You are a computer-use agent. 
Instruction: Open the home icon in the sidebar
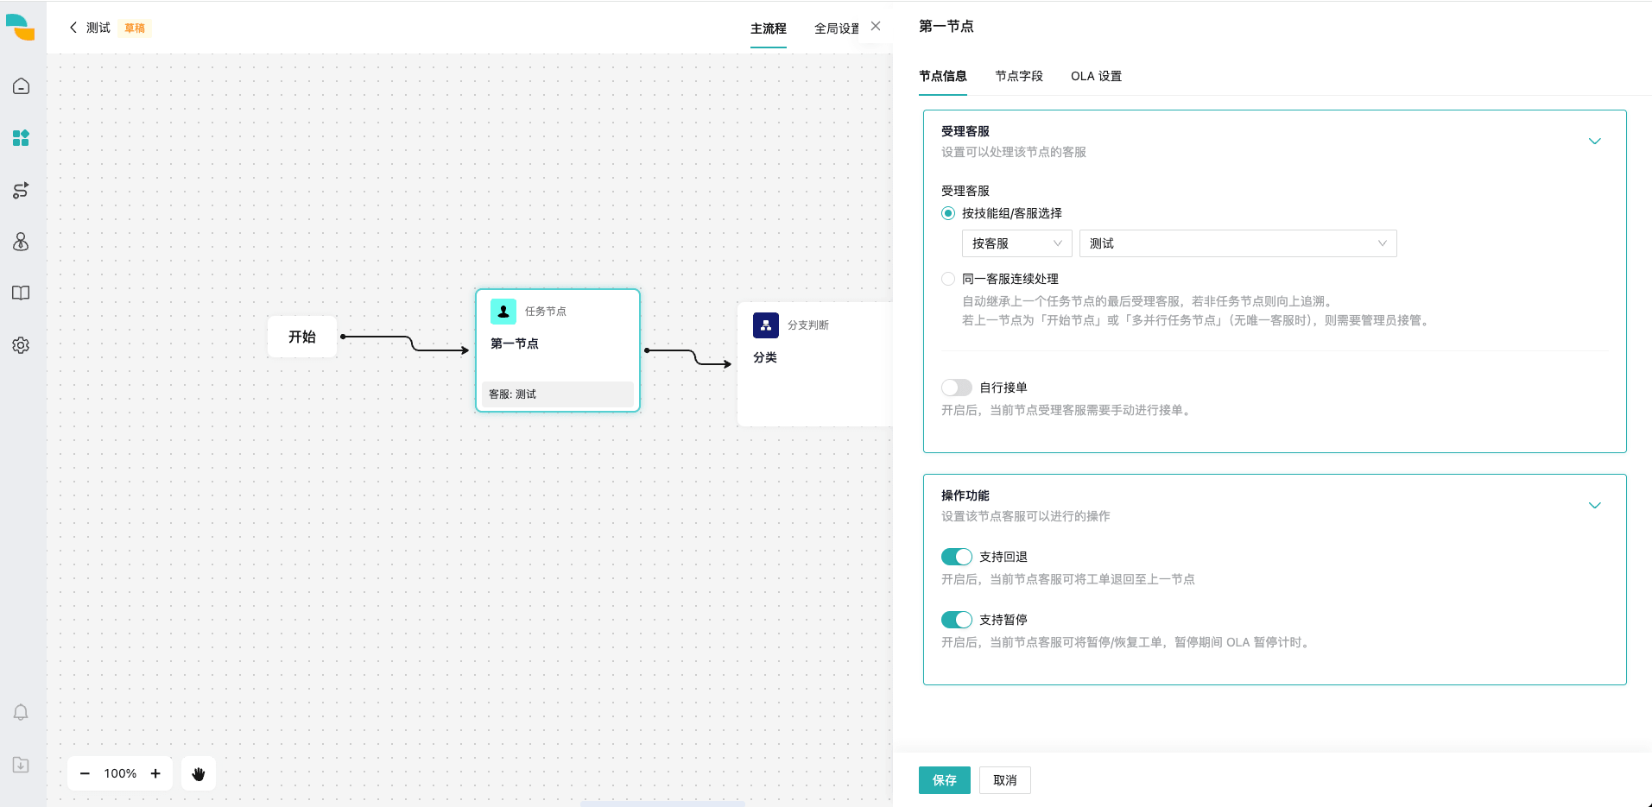click(x=21, y=86)
